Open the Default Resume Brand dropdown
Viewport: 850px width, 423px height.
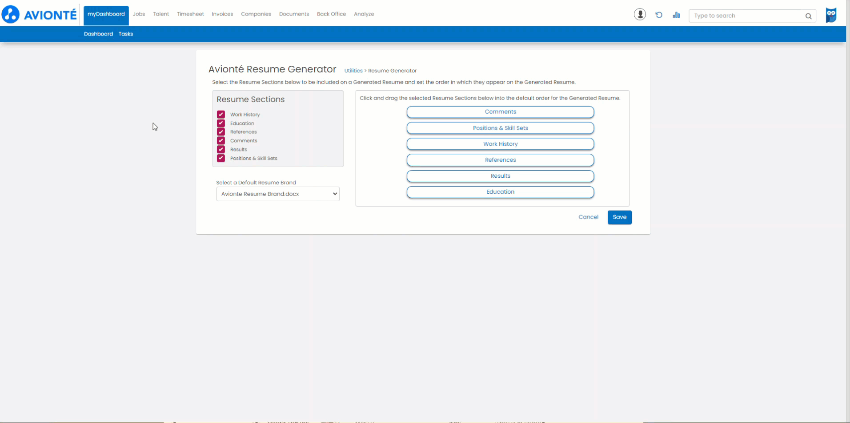pyautogui.click(x=278, y=194)
